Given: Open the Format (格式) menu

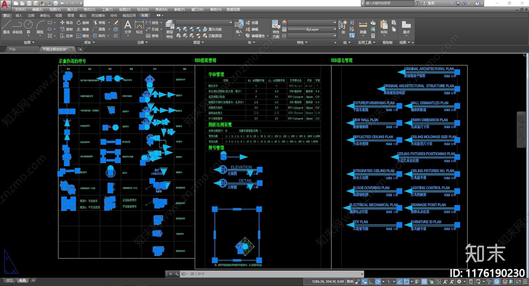Looking at the screenshot, I should coord(89,10).
